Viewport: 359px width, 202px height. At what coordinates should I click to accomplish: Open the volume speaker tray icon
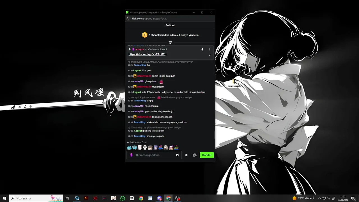point(328,198)
